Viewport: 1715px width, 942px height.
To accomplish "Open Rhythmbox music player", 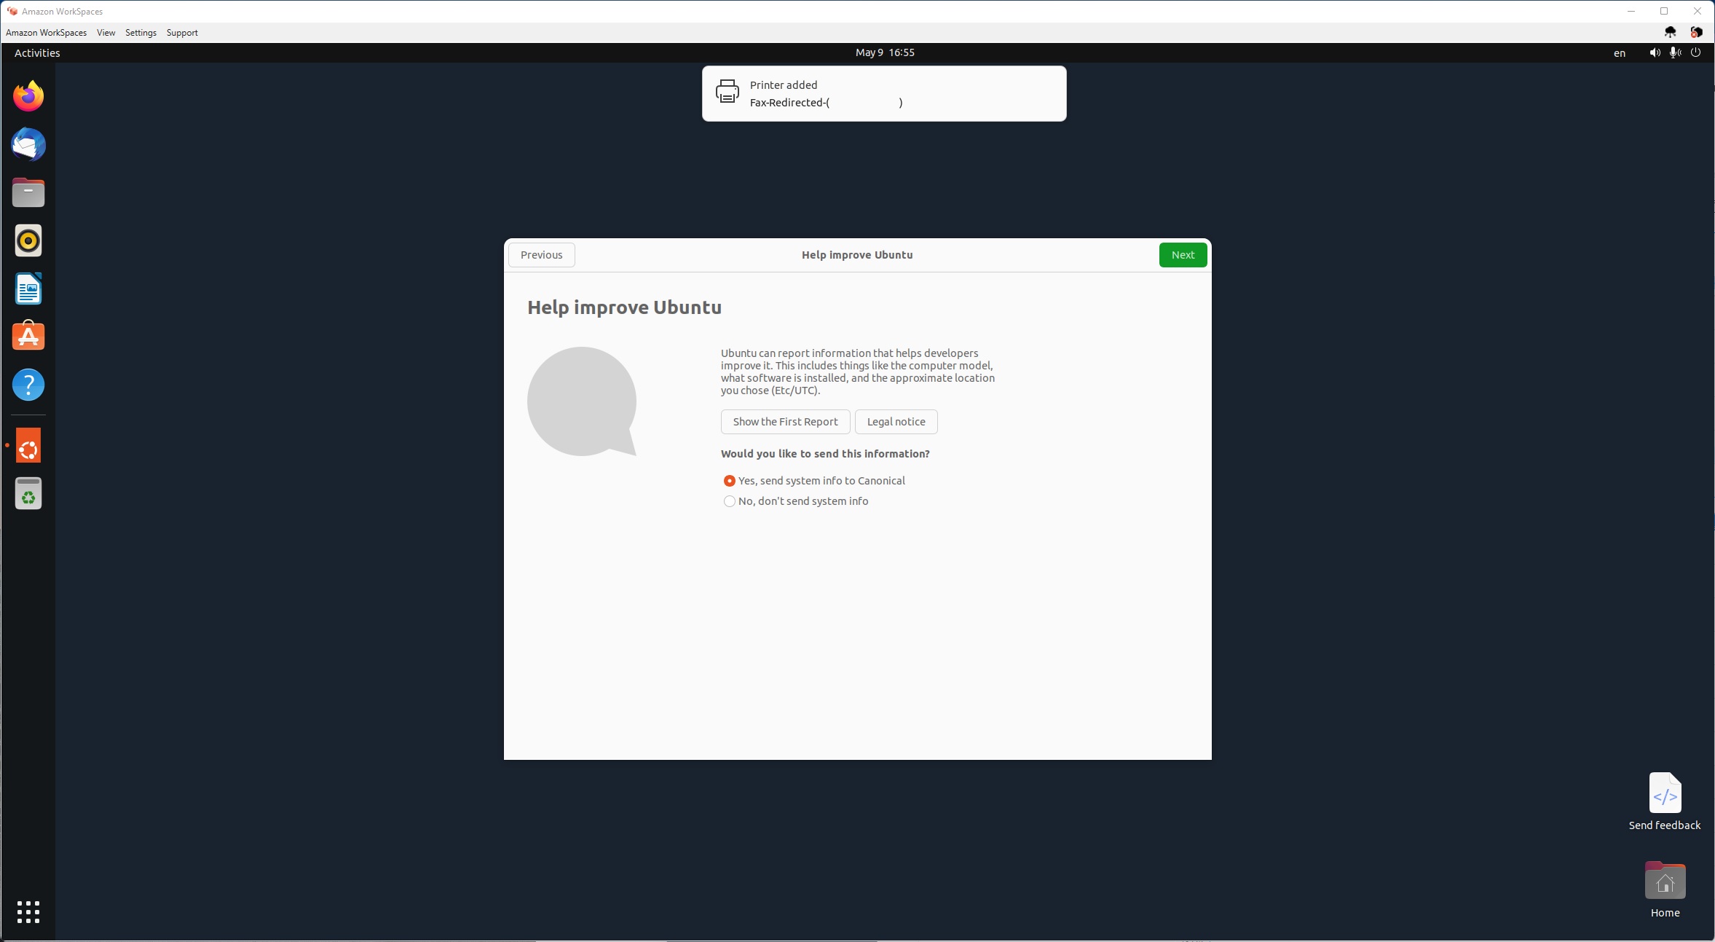I will click(28, 240).
